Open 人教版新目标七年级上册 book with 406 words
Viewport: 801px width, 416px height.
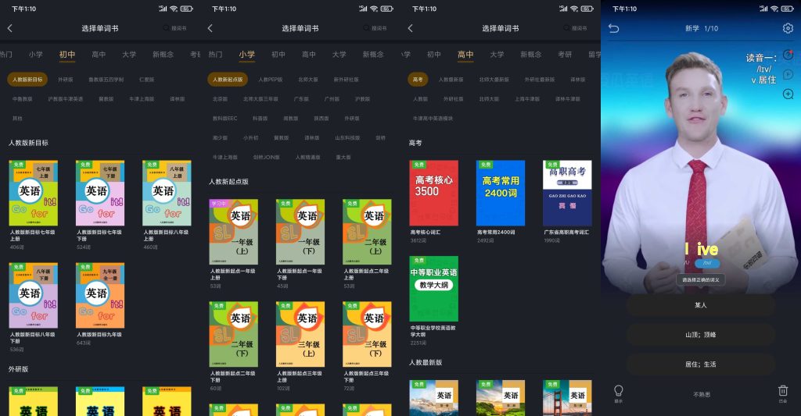click(33, 194)
